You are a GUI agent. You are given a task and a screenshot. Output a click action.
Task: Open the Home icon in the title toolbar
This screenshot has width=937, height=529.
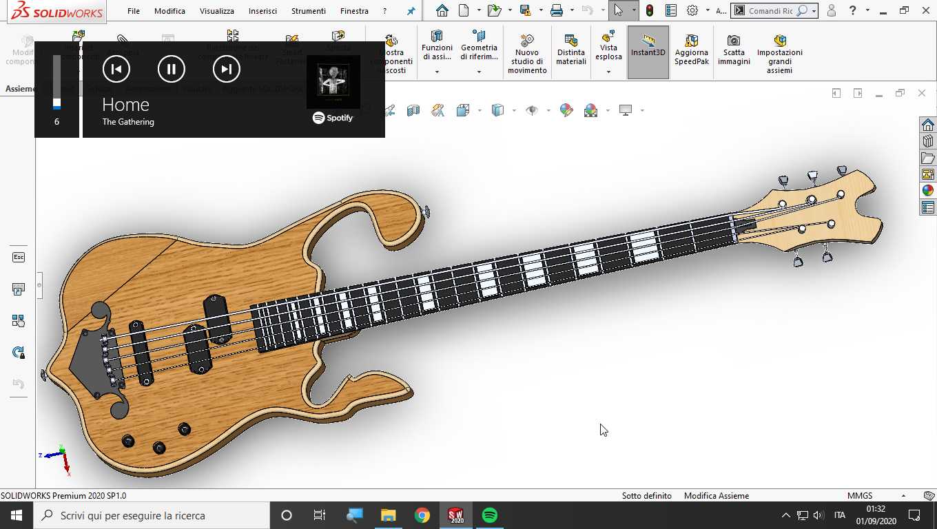[442, 10]
